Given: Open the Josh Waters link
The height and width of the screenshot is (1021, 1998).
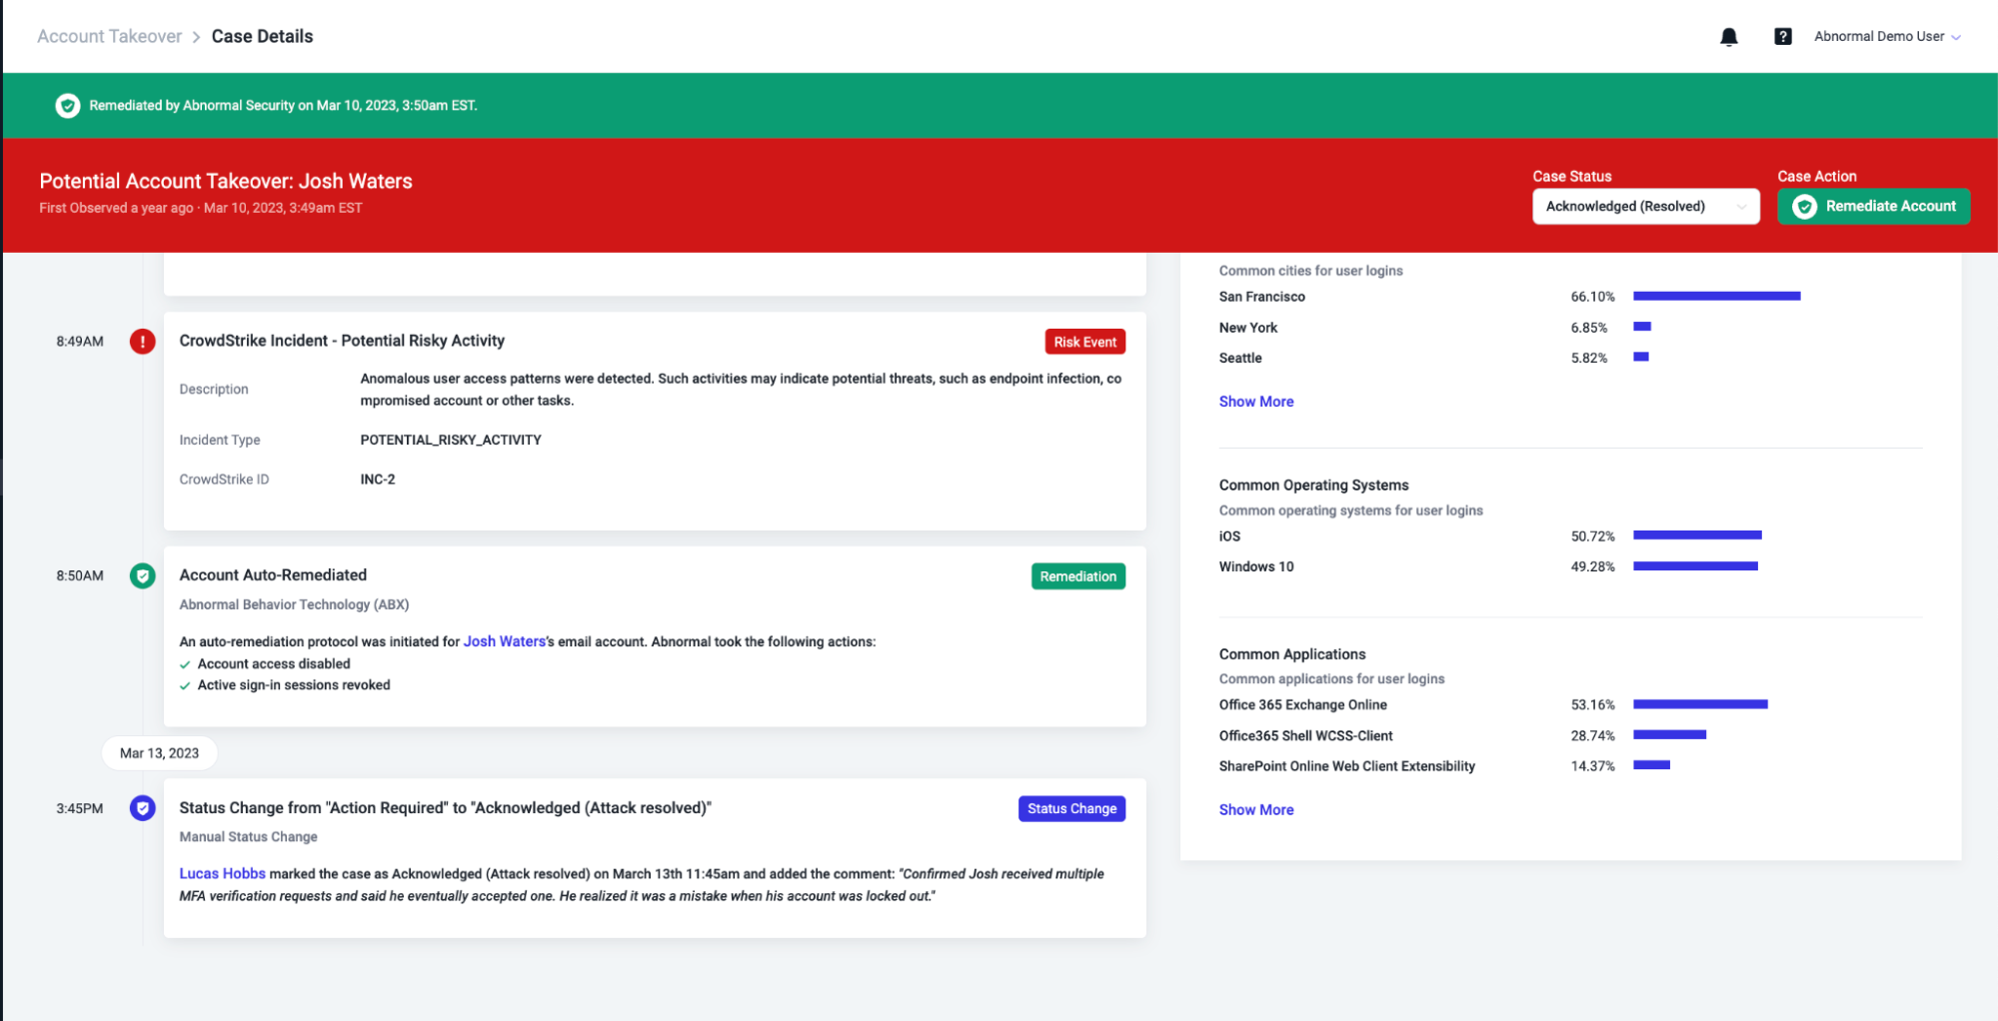Looking at the screenshot, I should point(504,641).
